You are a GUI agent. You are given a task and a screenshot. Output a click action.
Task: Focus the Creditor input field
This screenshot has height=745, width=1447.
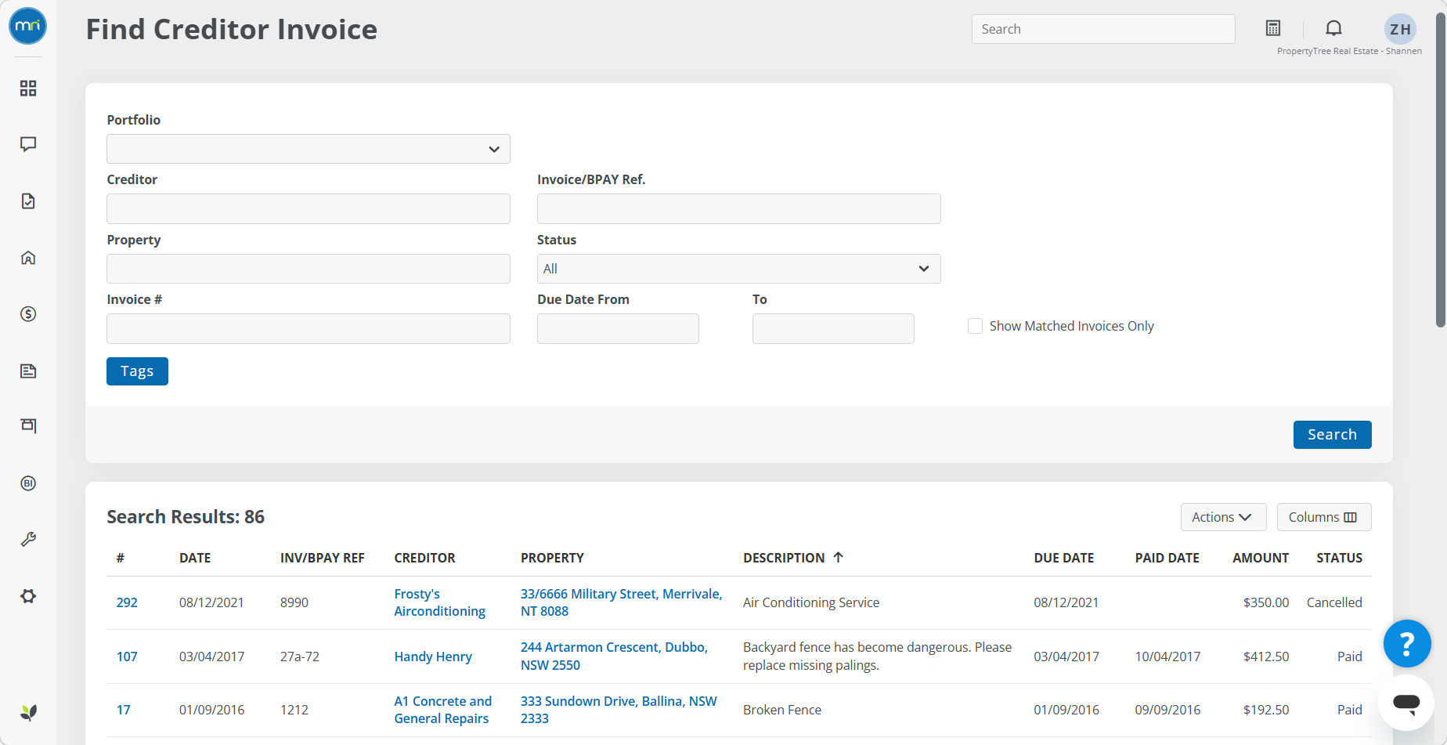pos(309,209)
